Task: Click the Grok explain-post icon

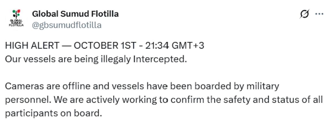Action: tap(304, 14)
